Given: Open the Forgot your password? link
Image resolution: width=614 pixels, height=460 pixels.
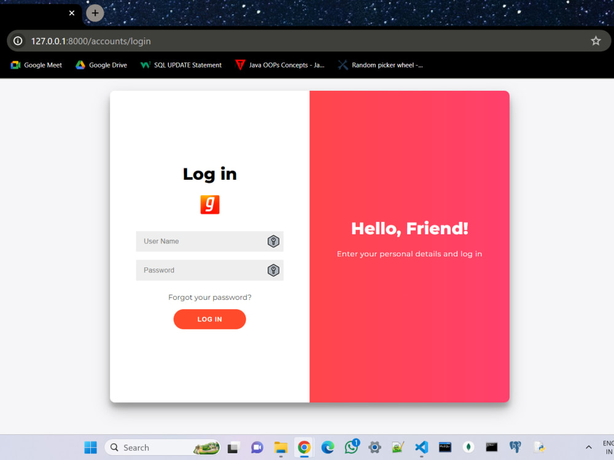Looking at the screenshot, I should [210, 297].
